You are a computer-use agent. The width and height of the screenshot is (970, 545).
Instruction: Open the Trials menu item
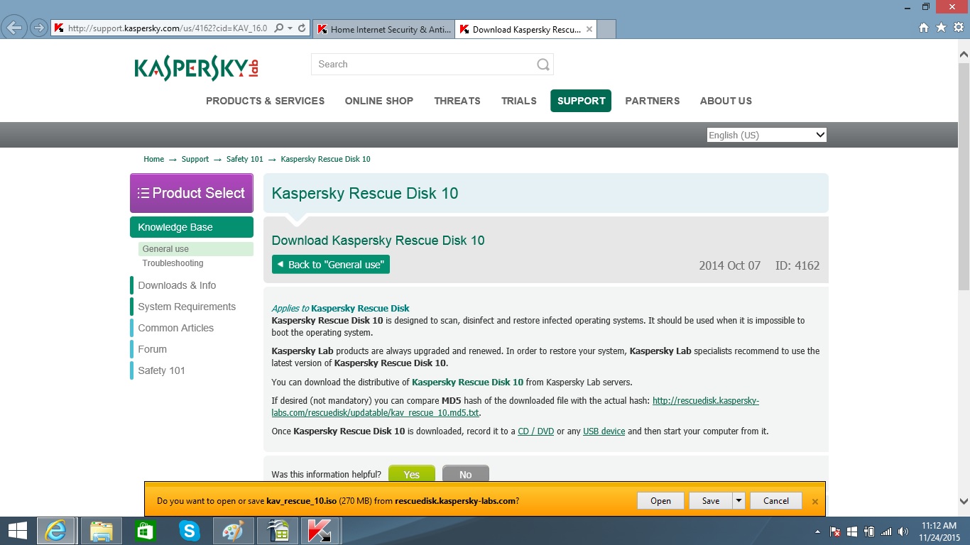(x=519, y=101)
